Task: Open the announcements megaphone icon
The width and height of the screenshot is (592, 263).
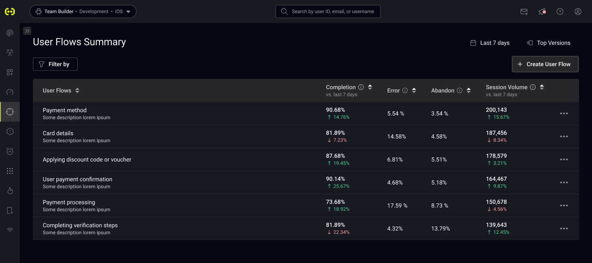Action: pos(542,12)
